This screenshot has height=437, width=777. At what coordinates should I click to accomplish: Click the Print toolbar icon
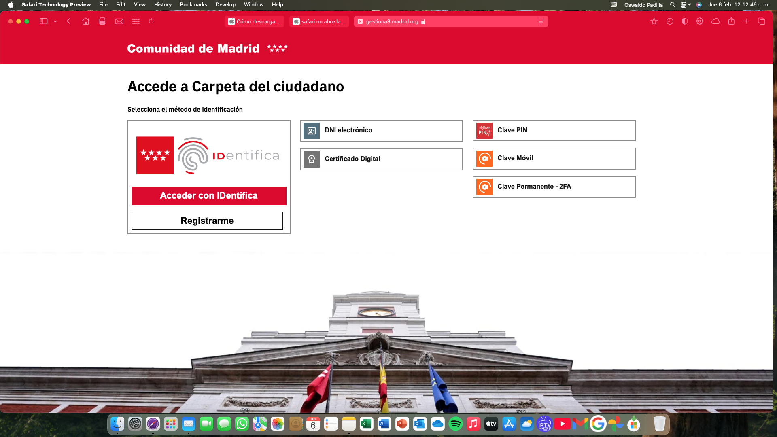coord(102,21)
